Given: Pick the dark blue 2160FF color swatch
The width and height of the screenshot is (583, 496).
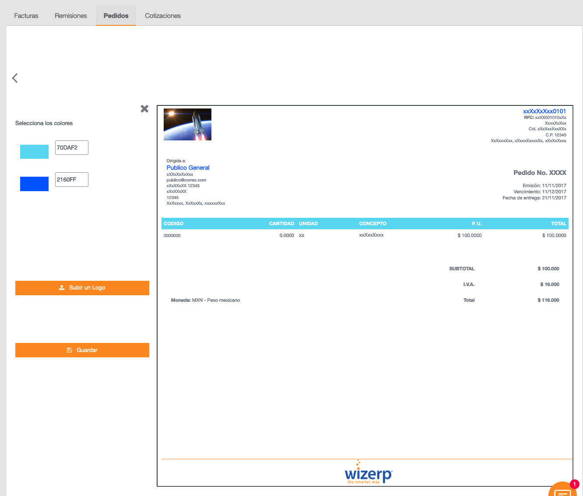Looking at the screenshot, I should click(34, 184).
